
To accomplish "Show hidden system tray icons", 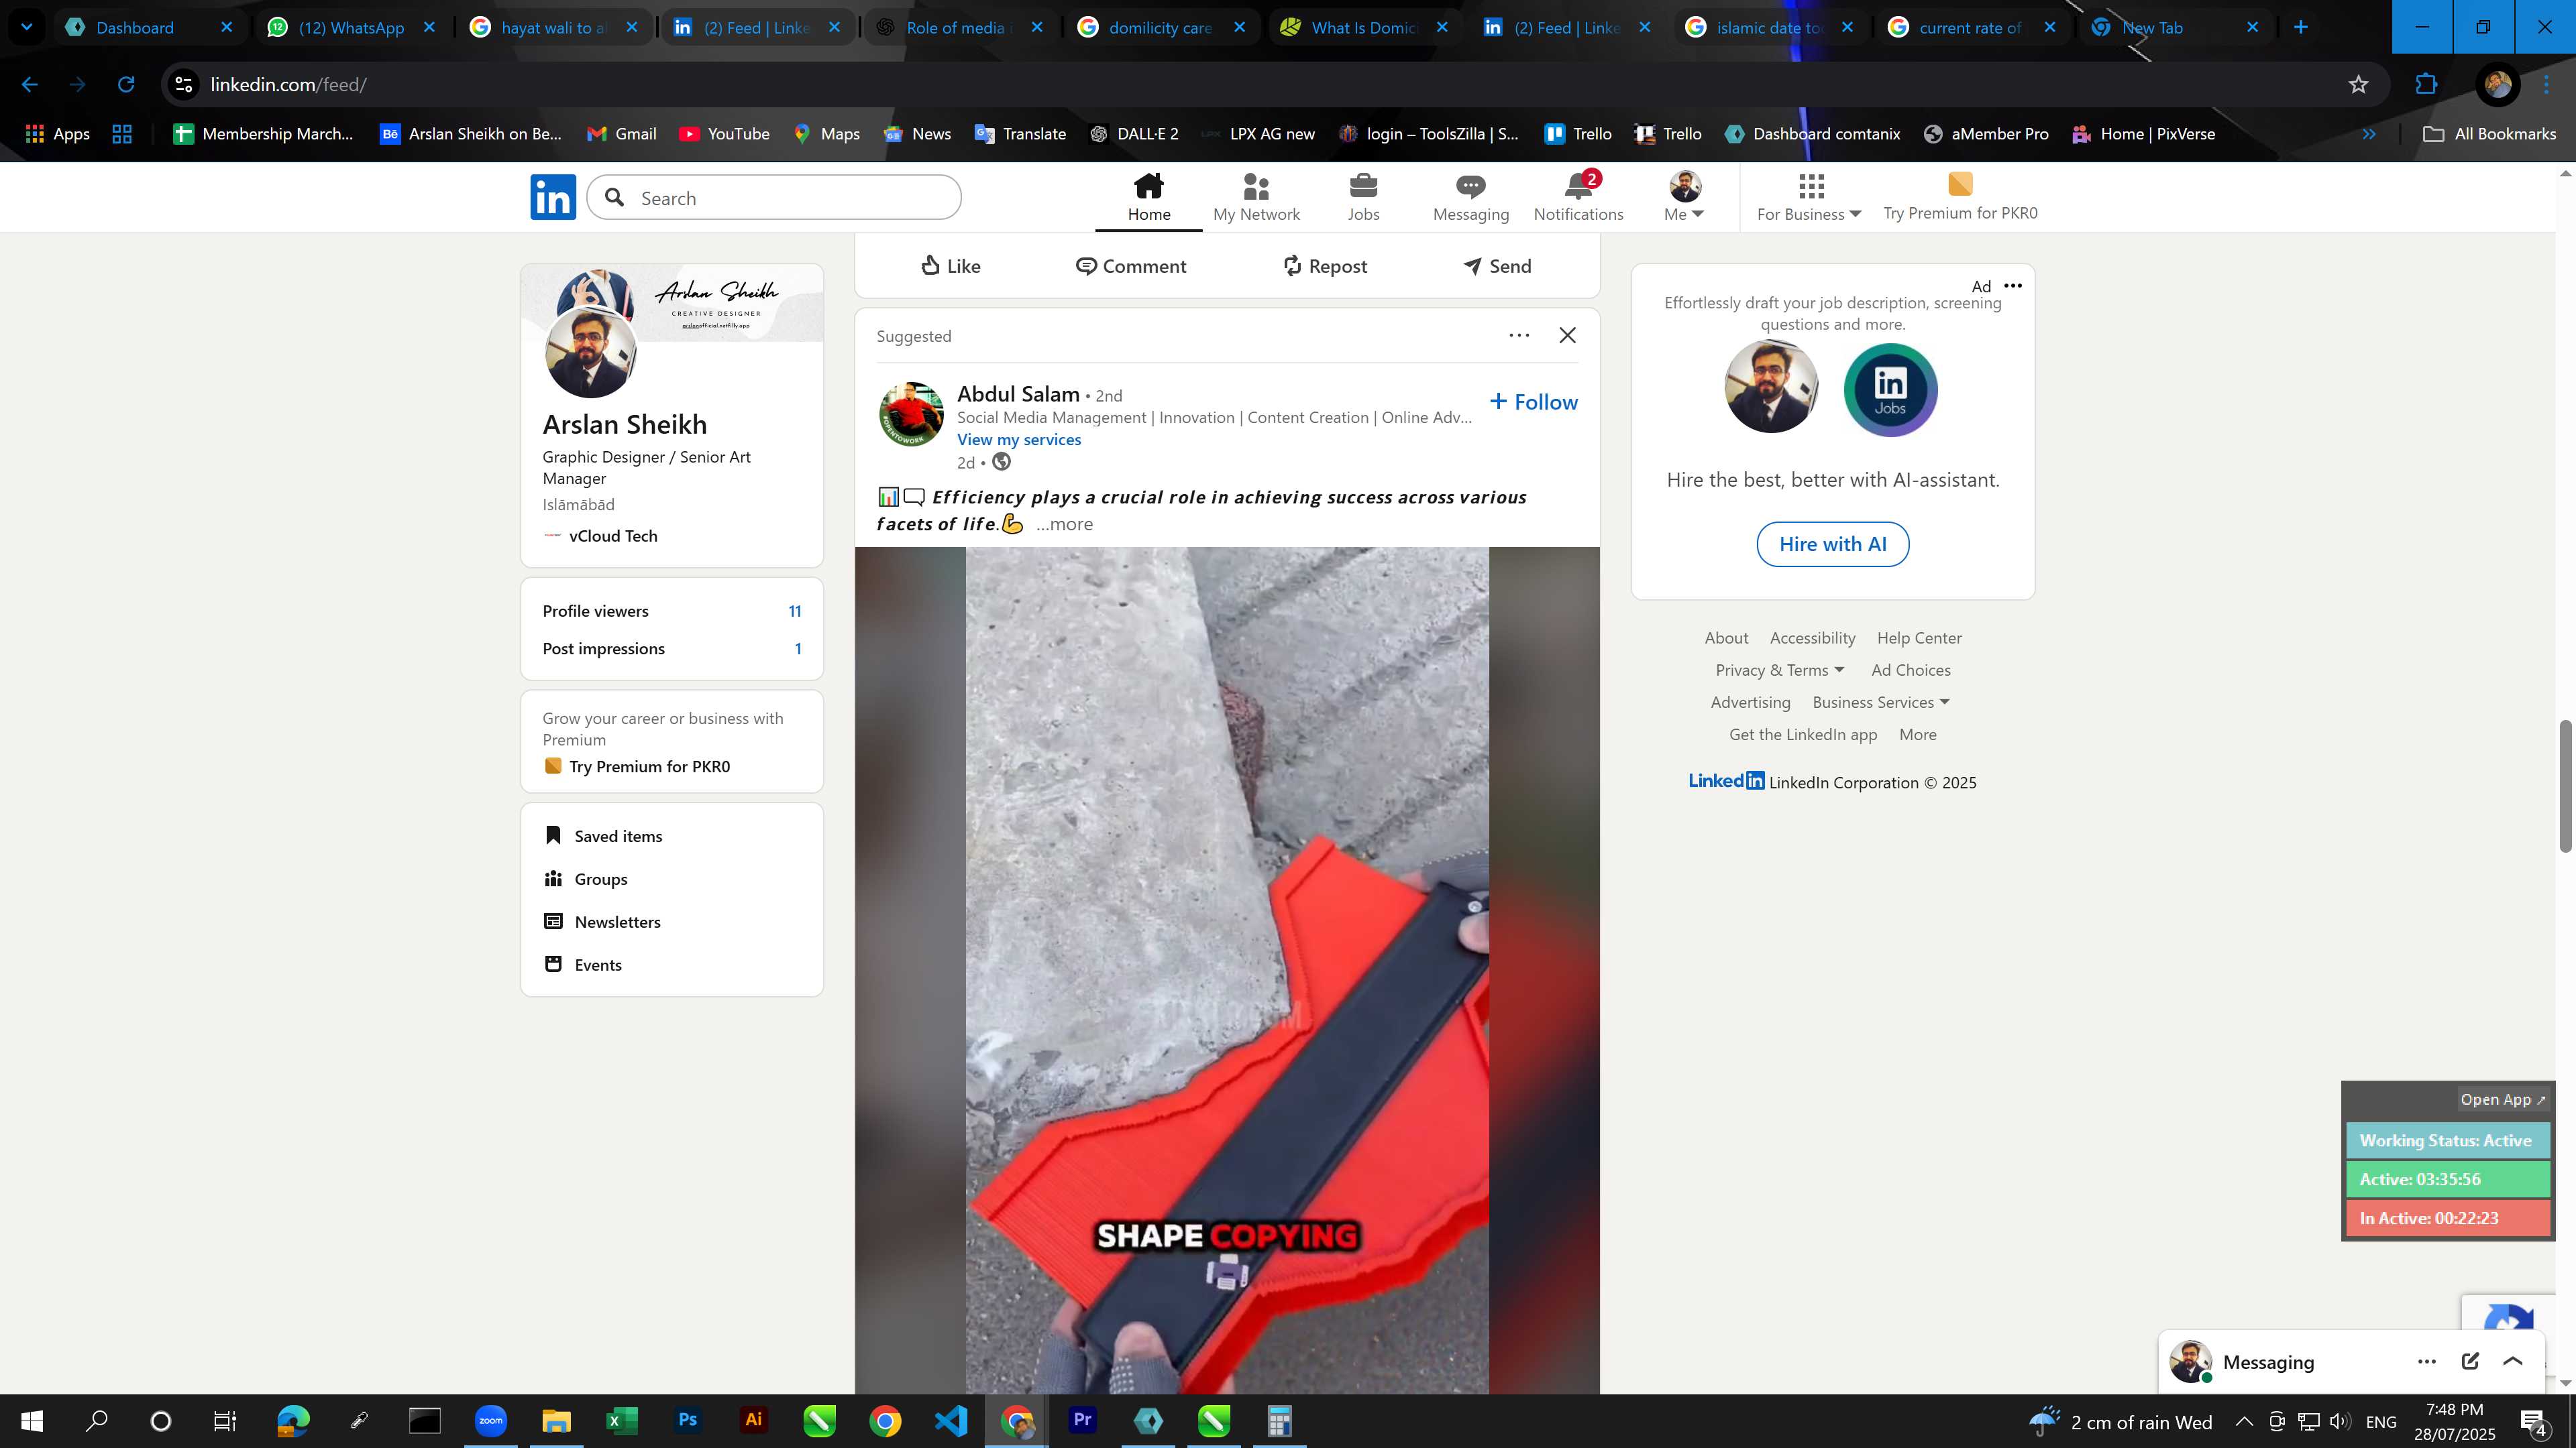I will (x=2244, y=1421).
